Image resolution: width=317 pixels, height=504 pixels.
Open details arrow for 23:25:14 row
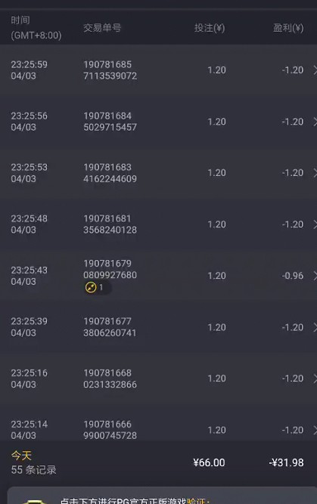tap(315, 430)
